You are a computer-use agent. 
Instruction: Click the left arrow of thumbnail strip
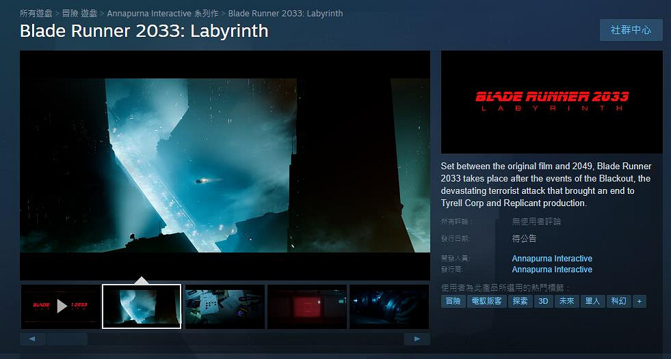[32, 339]
